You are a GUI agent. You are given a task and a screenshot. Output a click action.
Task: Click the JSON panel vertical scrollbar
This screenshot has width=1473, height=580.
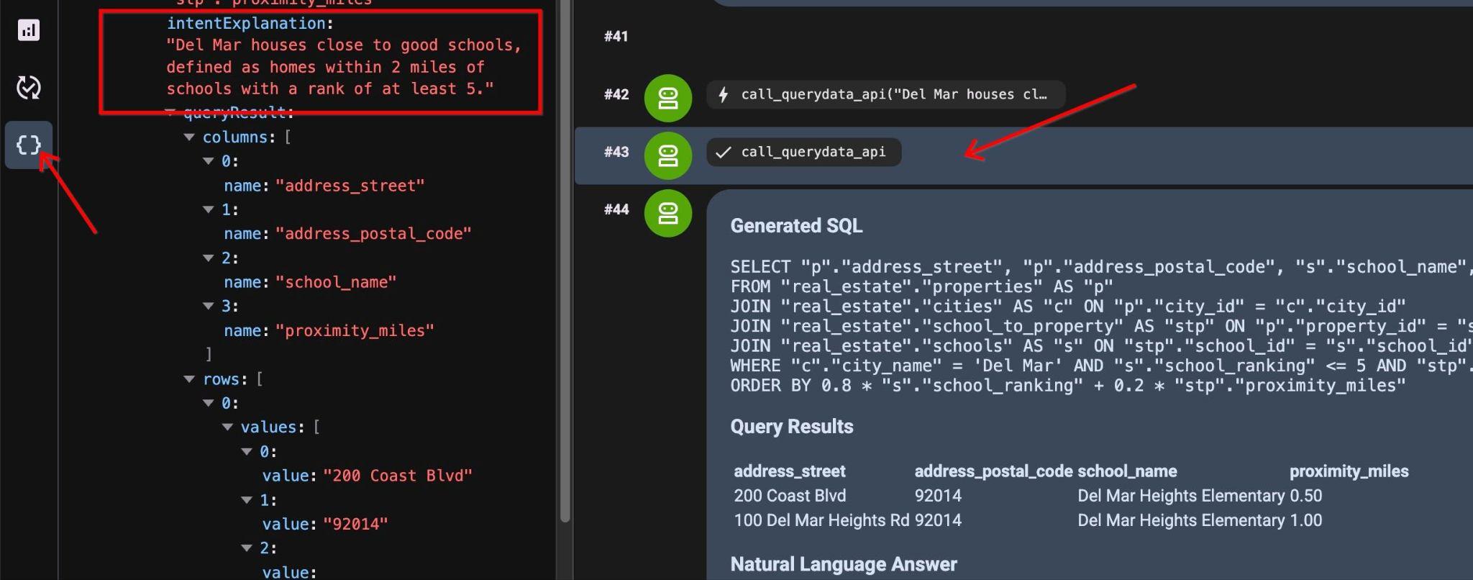[x=565, y=259]
